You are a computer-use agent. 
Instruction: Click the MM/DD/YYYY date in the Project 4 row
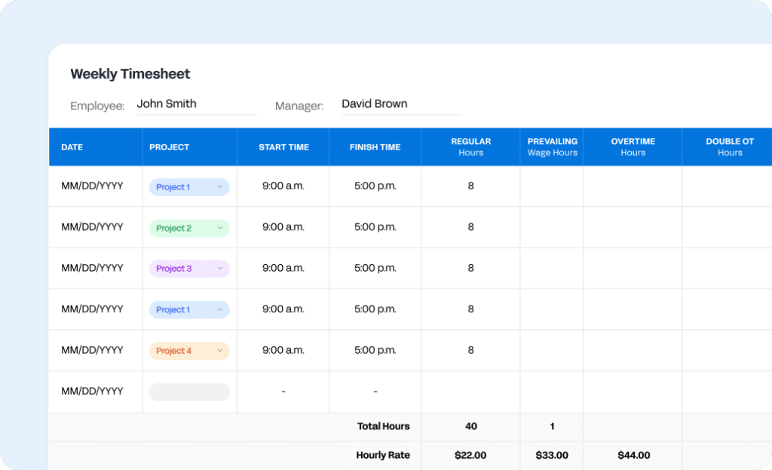pyautogui.click(x=92, y=350)
